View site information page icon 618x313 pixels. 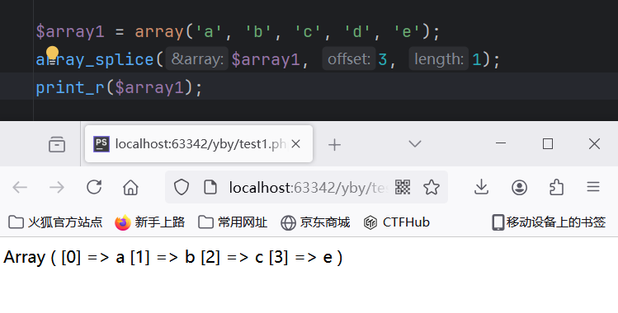(210, 187)
